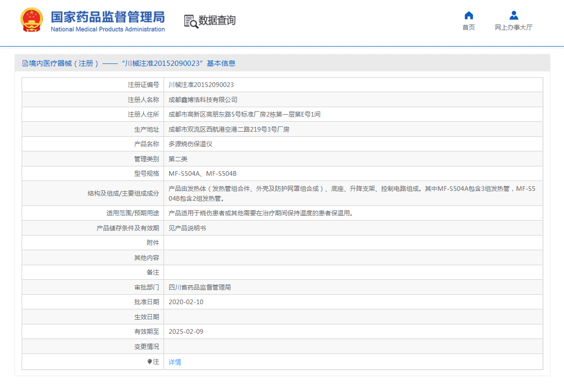564x386 pixels.
Task: Click the 批准日期 row label
Action: point(147,302)
